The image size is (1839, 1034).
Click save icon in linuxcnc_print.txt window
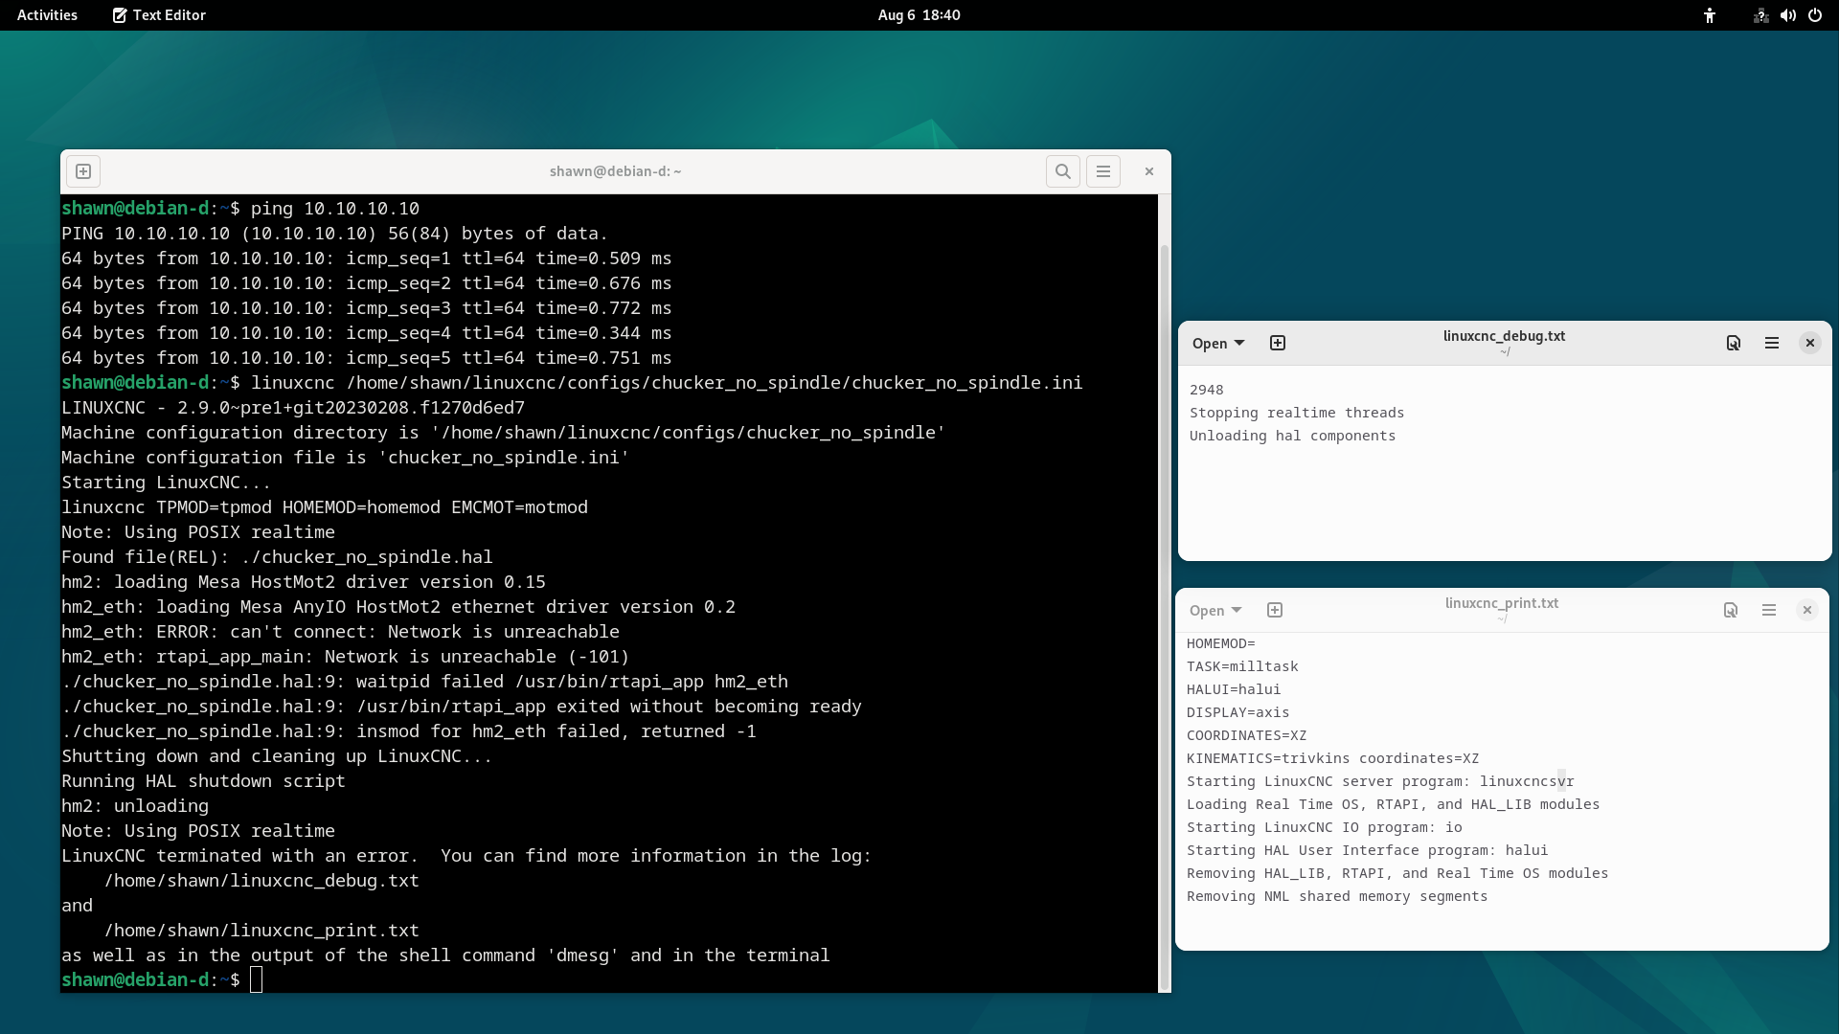pyautogui.click(x=1731, y=610)
